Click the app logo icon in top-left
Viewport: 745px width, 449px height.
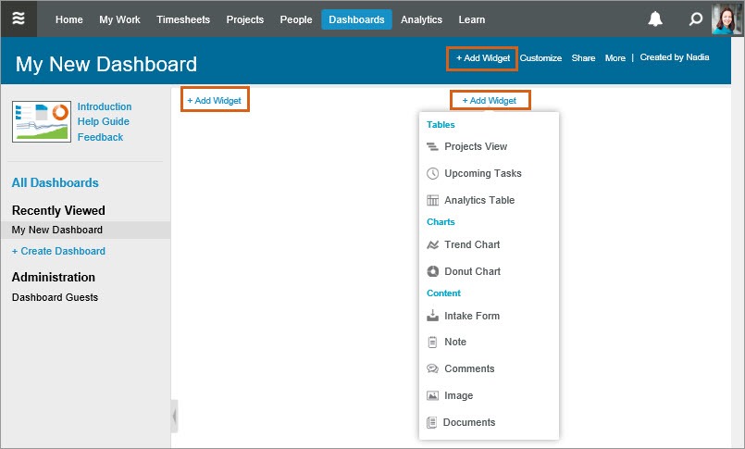coord(19,19)
